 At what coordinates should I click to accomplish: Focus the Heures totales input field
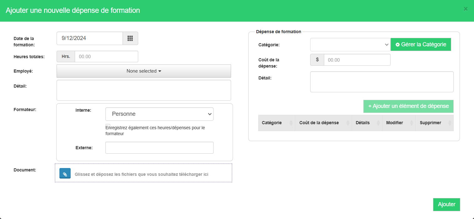pyautogui.click(x=106, y=57)
